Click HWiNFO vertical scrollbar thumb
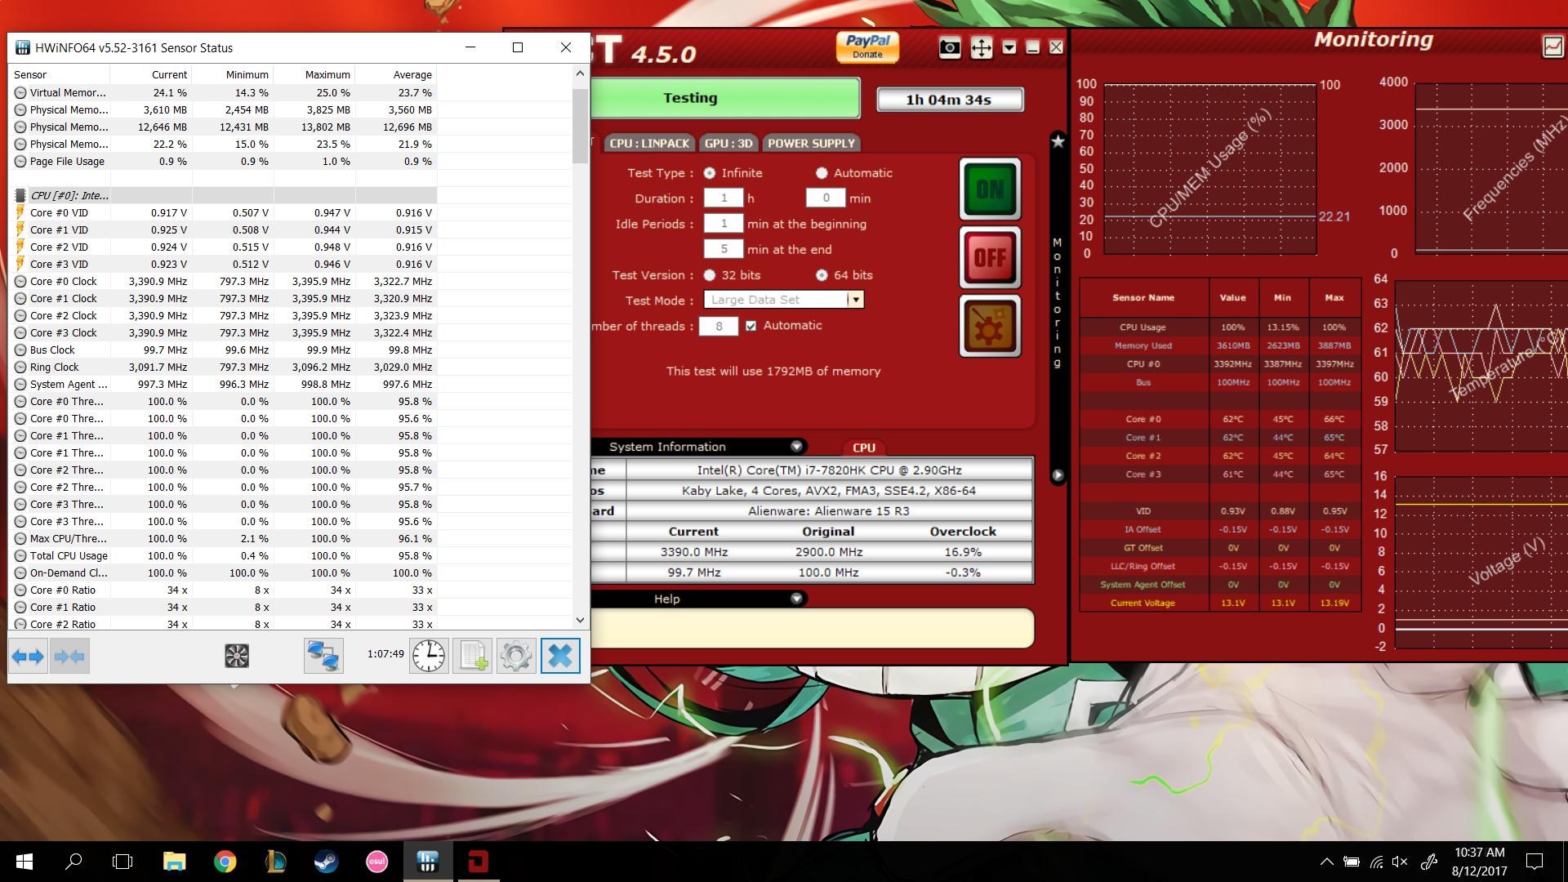This screenshot has height=882, width=1568. 580,126
